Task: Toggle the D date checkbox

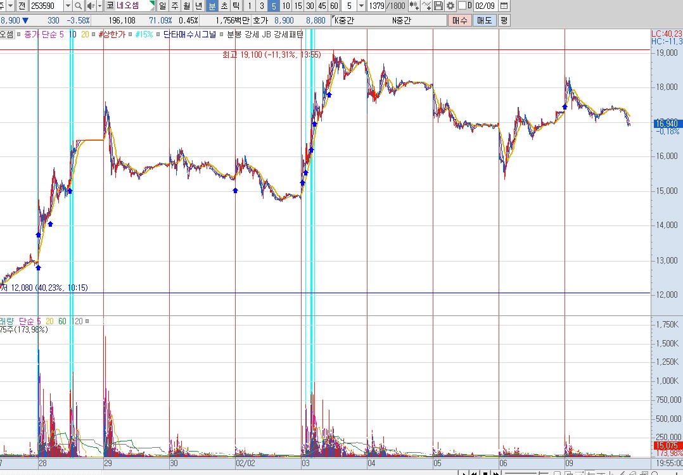Action: [462, 6]
